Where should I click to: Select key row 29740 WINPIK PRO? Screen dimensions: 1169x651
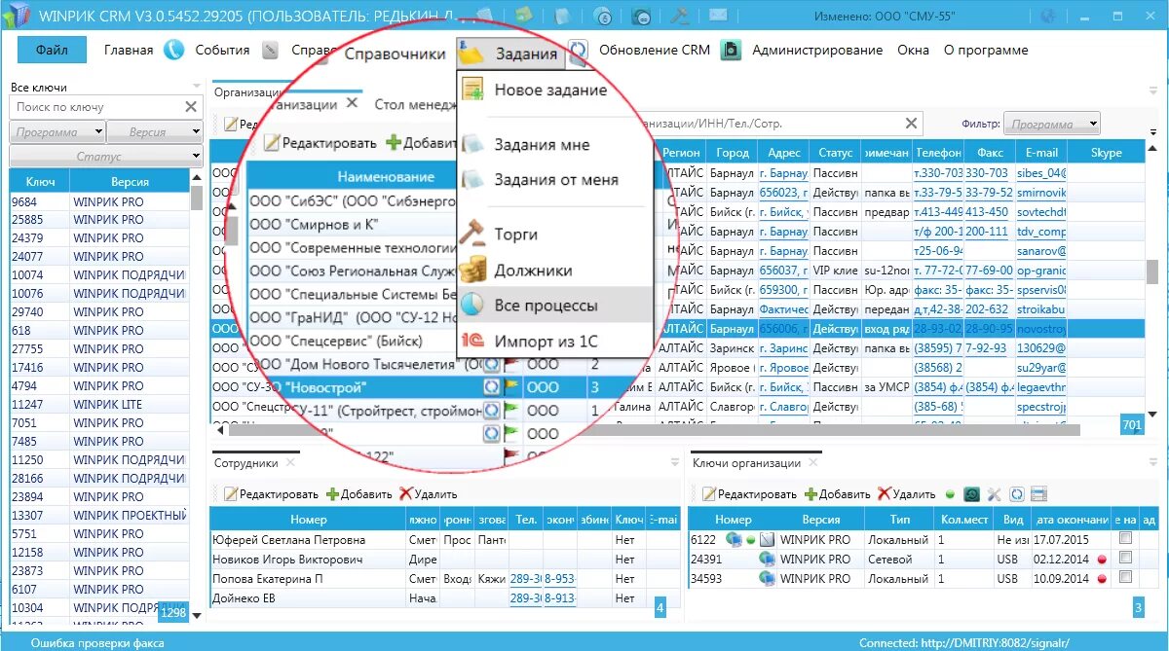pyautogui.click(x=99, y=312)
